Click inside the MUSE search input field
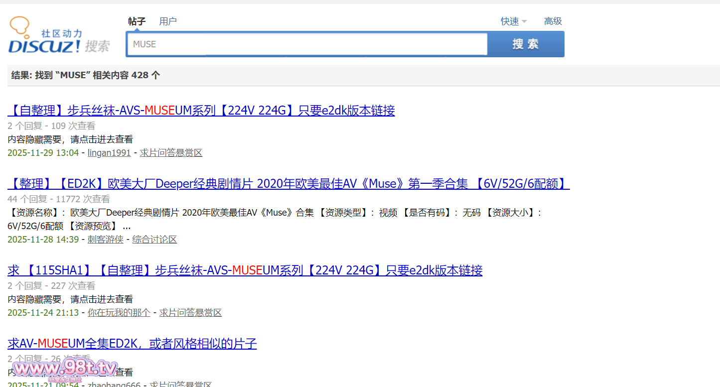Image resolution: width=720 pixels, height=387 pixels. pos(306,44)
